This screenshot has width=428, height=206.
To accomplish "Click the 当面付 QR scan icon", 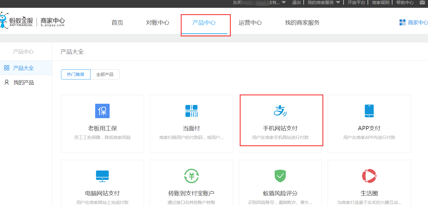I will tap(191, 111).
